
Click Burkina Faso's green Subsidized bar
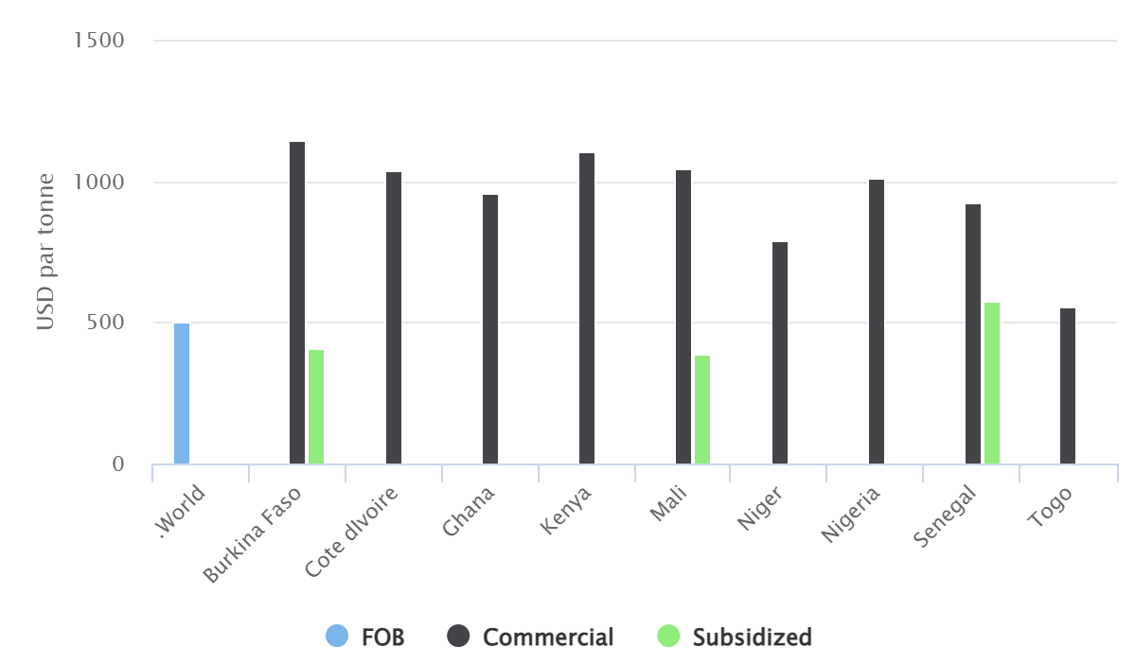click(316, 407)
